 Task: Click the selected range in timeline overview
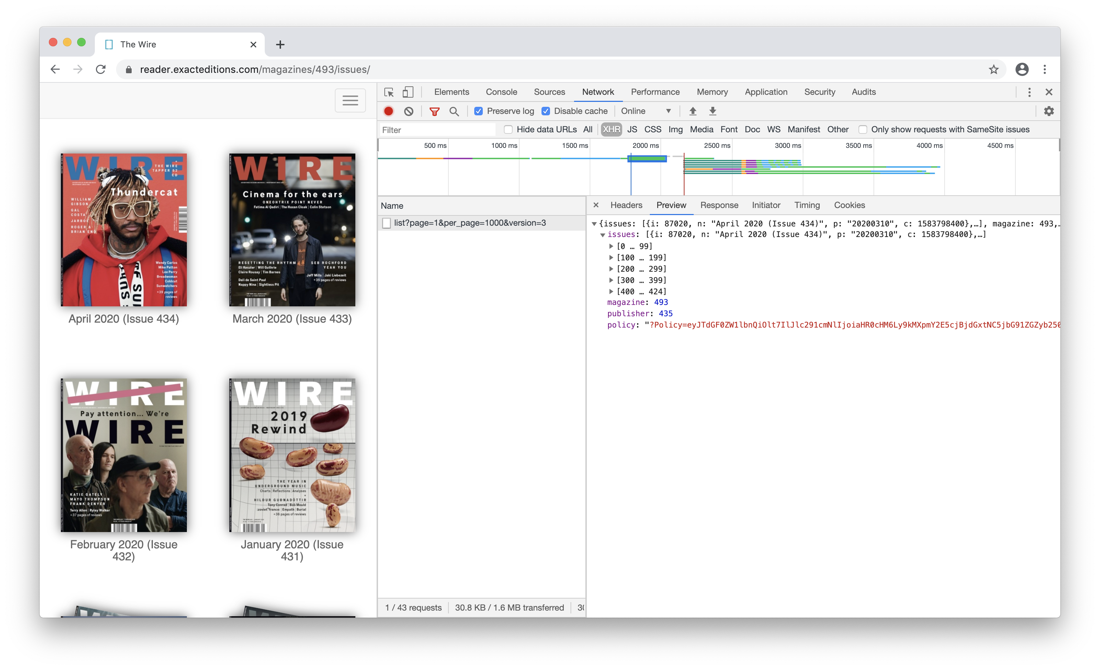pyautogui.click(x=647, y=159)
